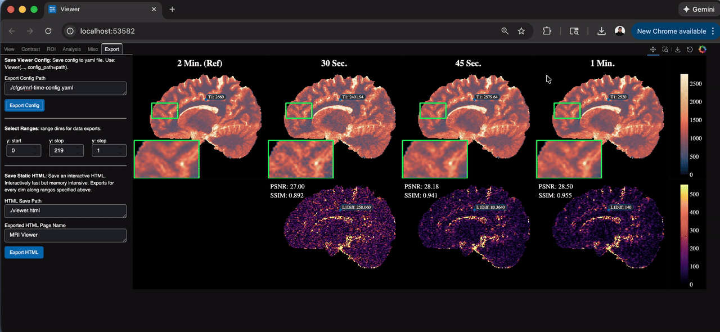Screen dimensions: 720x332
Task: Click the '2 Min. (Ref)' title
Action: coord(200,64)
